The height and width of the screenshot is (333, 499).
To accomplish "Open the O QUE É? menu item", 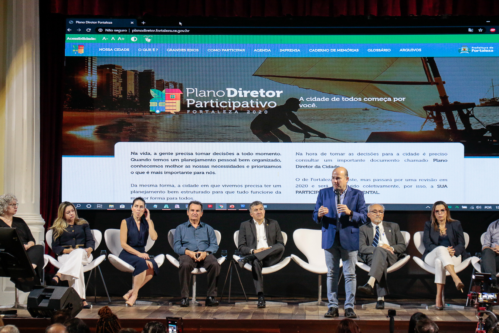I will point(148,50).
